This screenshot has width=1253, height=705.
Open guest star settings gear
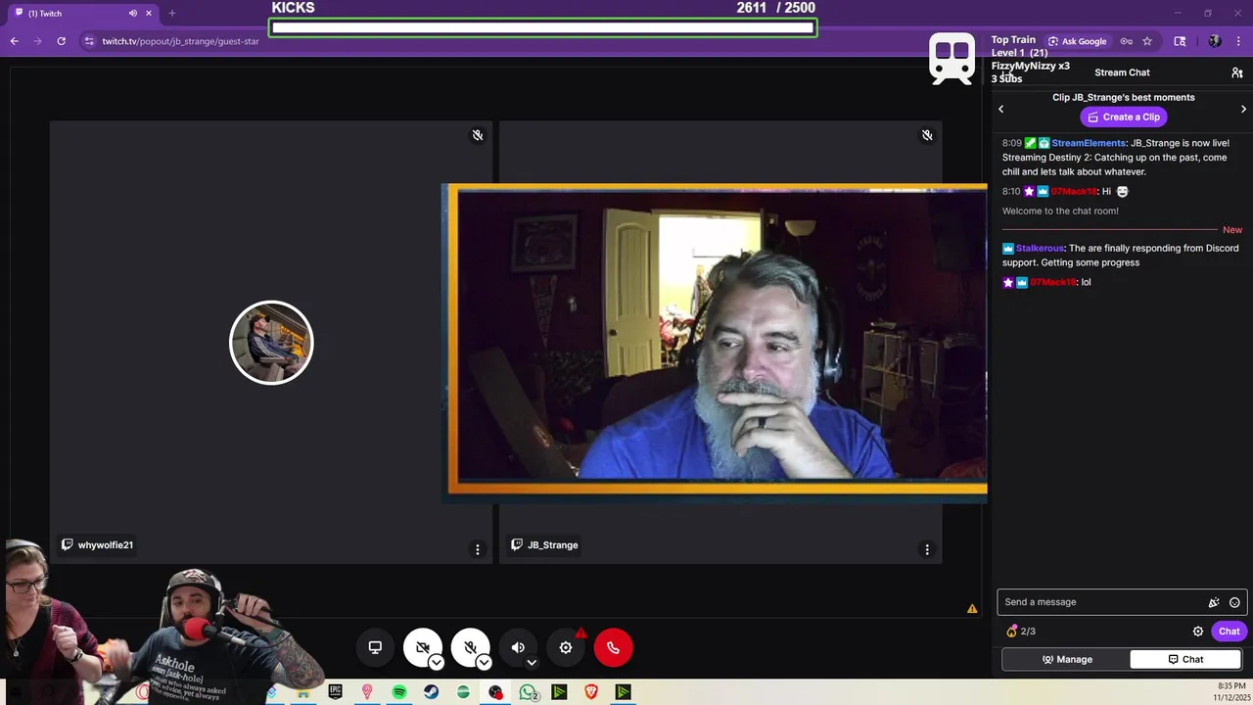click(566, 647)
